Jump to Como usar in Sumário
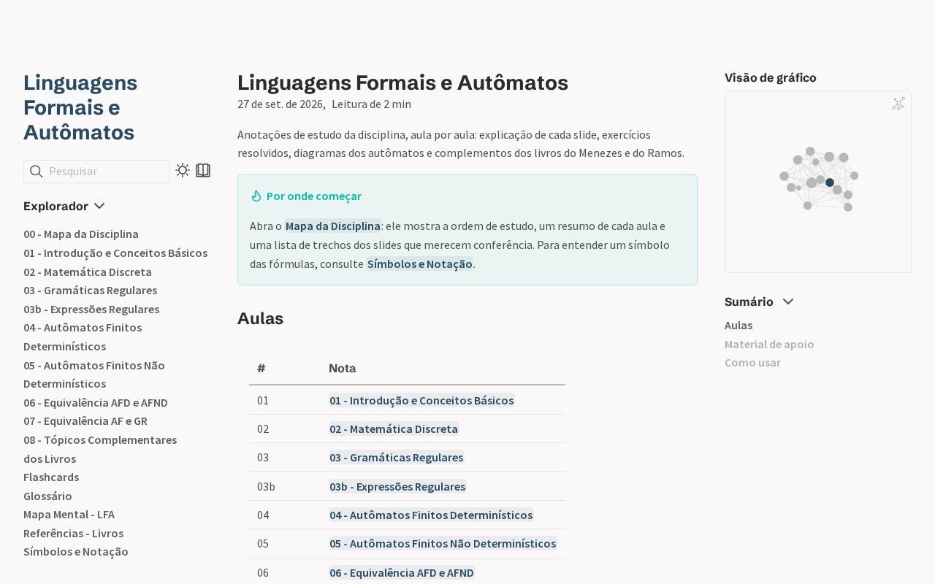Viewport: 935px width, 584px height. coord(752,363)
